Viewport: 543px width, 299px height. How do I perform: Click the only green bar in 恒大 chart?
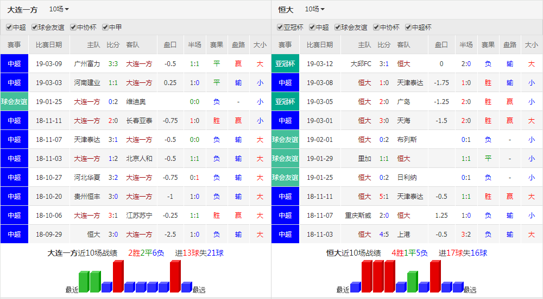[412, 282]
